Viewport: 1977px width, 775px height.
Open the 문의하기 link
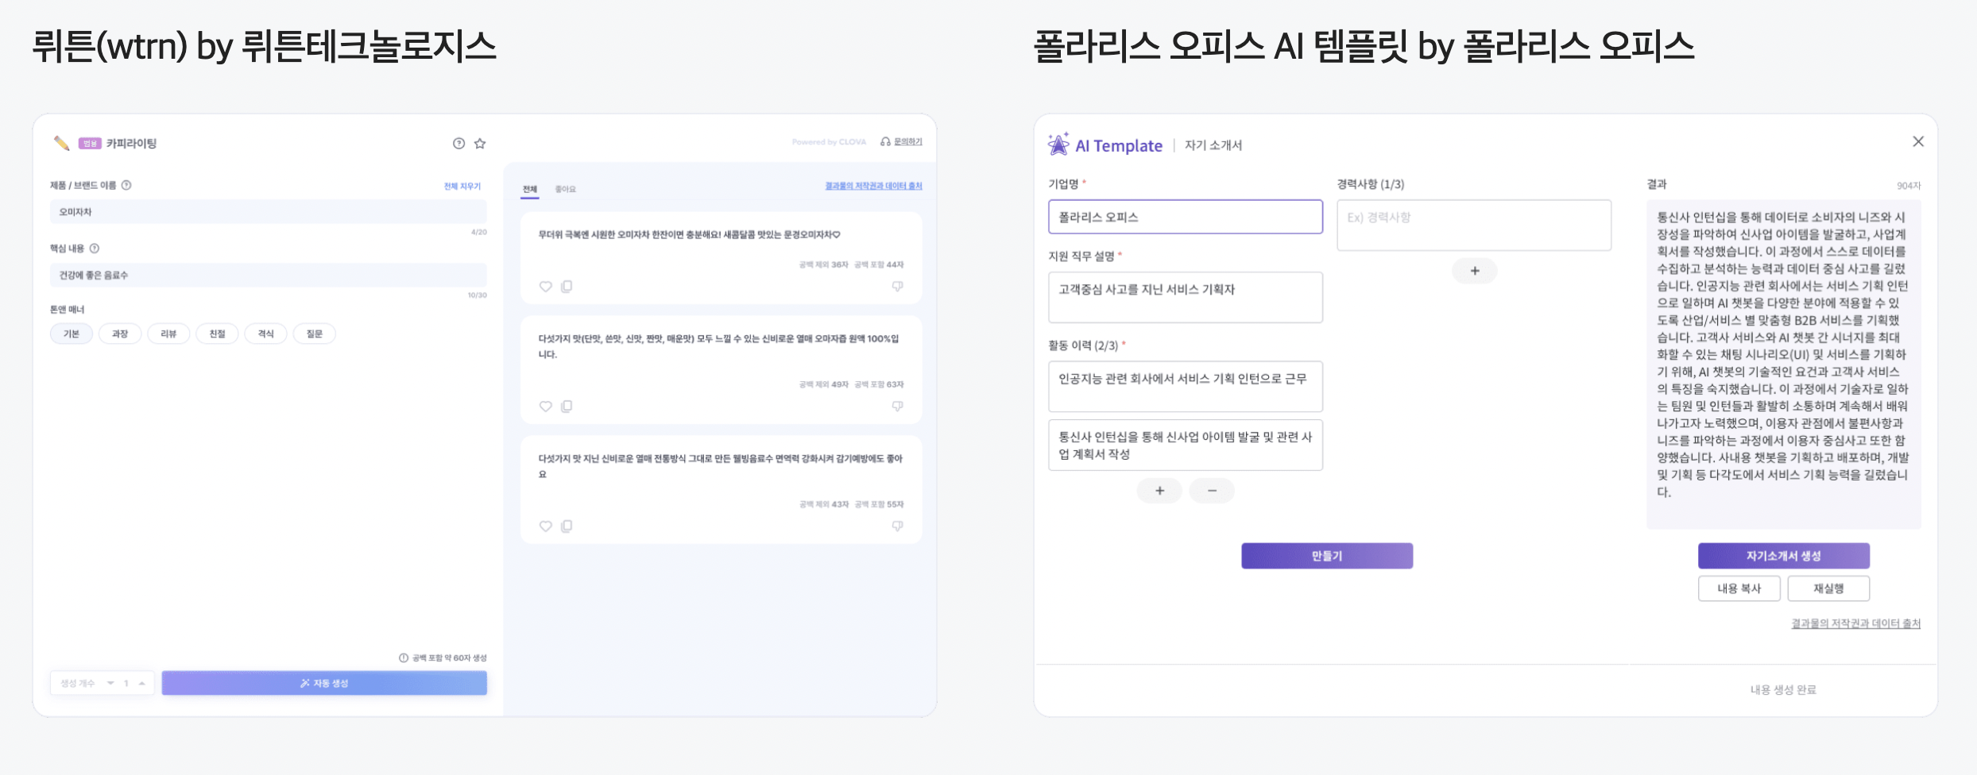pos(908,141)
